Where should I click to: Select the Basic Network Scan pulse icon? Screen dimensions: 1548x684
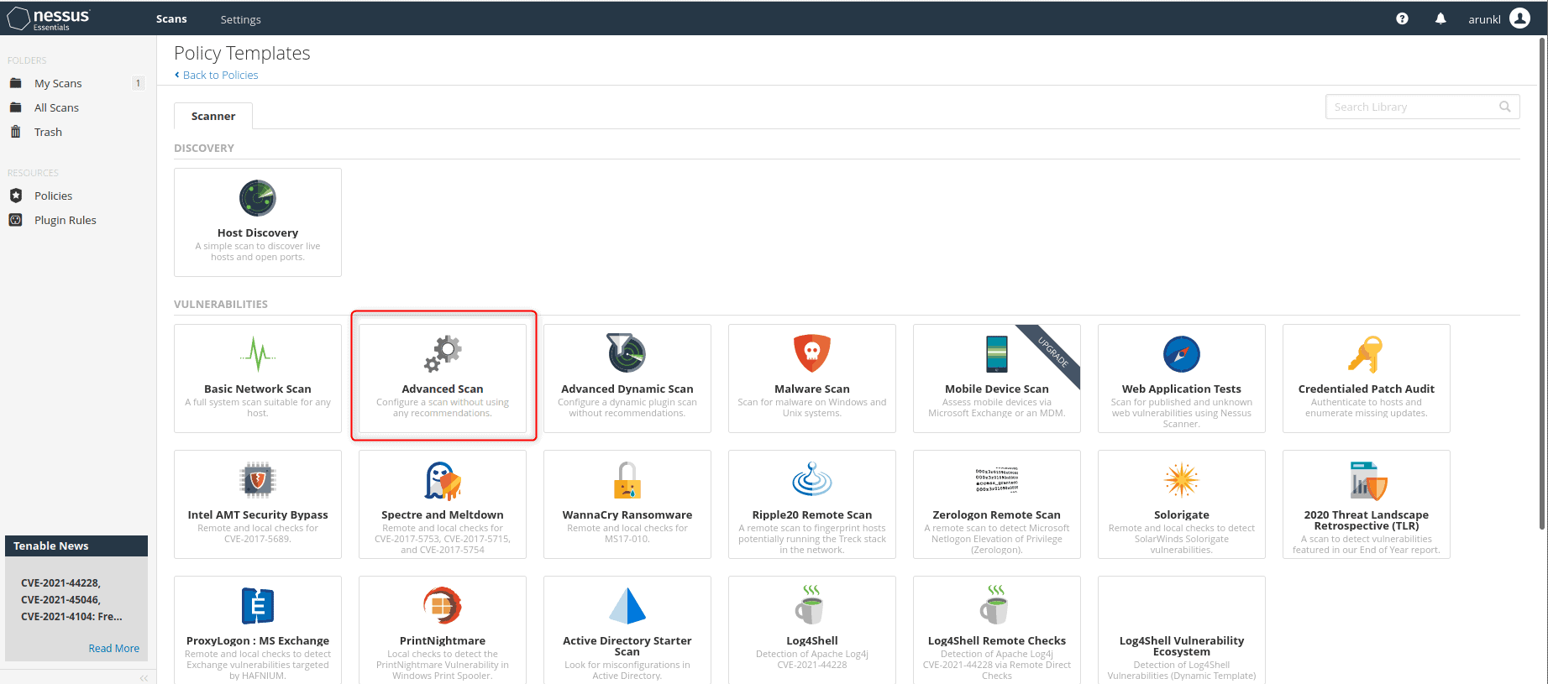pos(258,354)
